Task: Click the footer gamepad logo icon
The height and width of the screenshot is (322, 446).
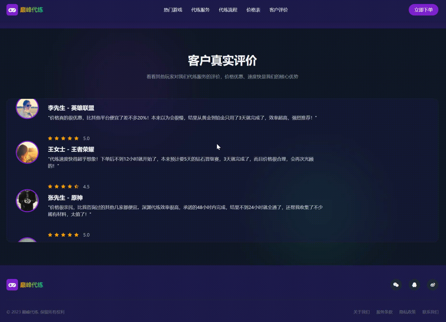Action: (12, 285)
